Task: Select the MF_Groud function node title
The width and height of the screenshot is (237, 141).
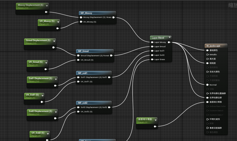Action: coord(83,51)
